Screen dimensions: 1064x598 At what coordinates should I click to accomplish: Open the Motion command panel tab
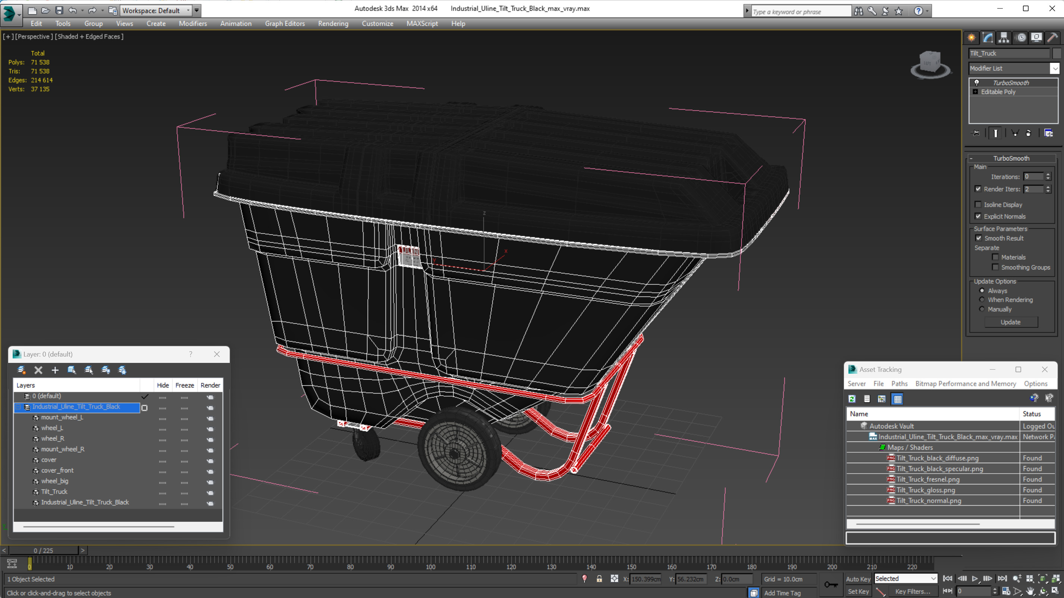point(1021,38)
